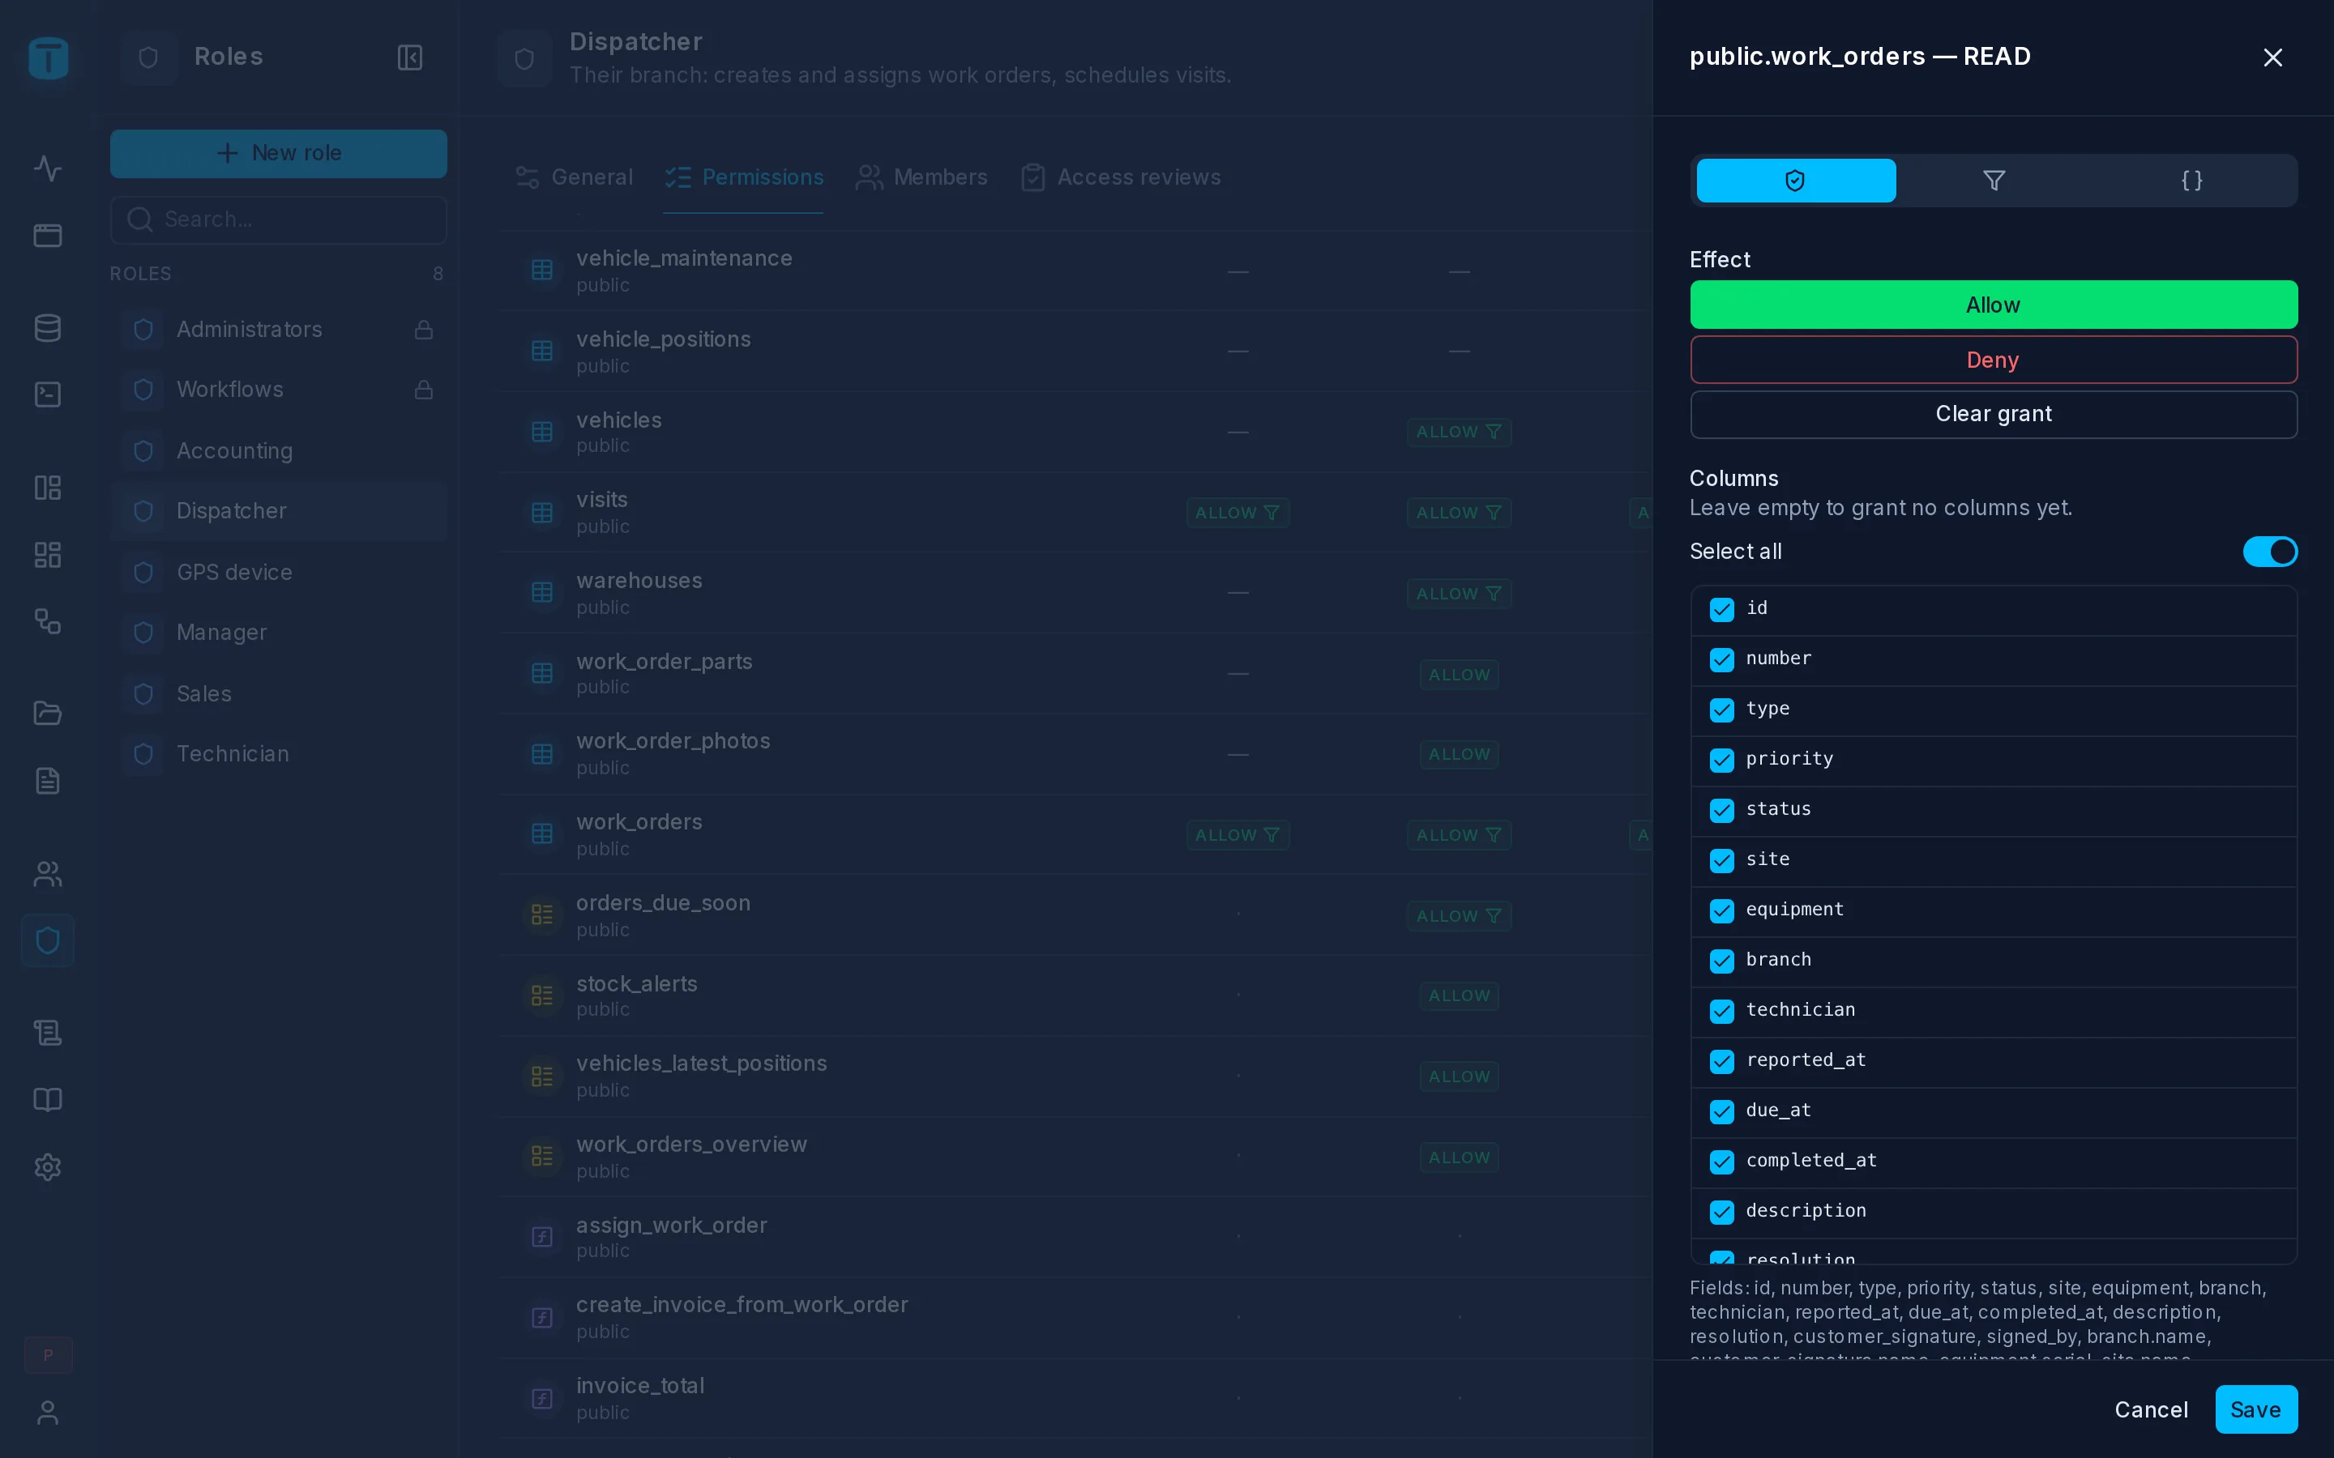Close the public.work_orders READ panel

tap(2273, 58)
